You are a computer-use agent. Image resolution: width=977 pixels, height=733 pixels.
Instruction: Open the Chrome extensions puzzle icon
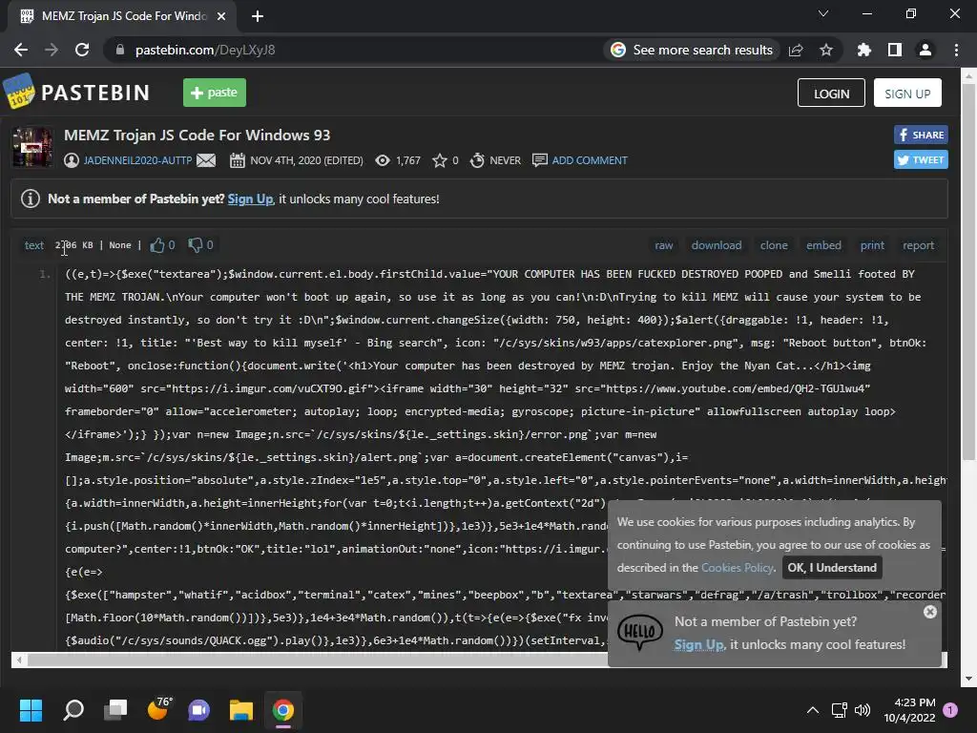click(863, 50)
